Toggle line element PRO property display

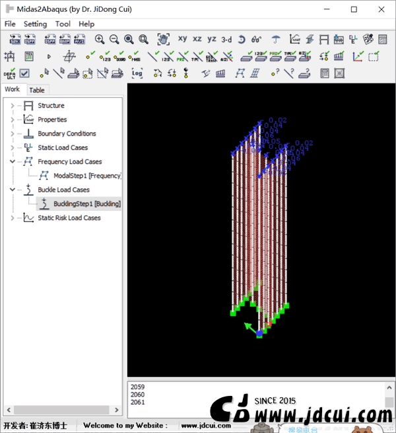182,56
